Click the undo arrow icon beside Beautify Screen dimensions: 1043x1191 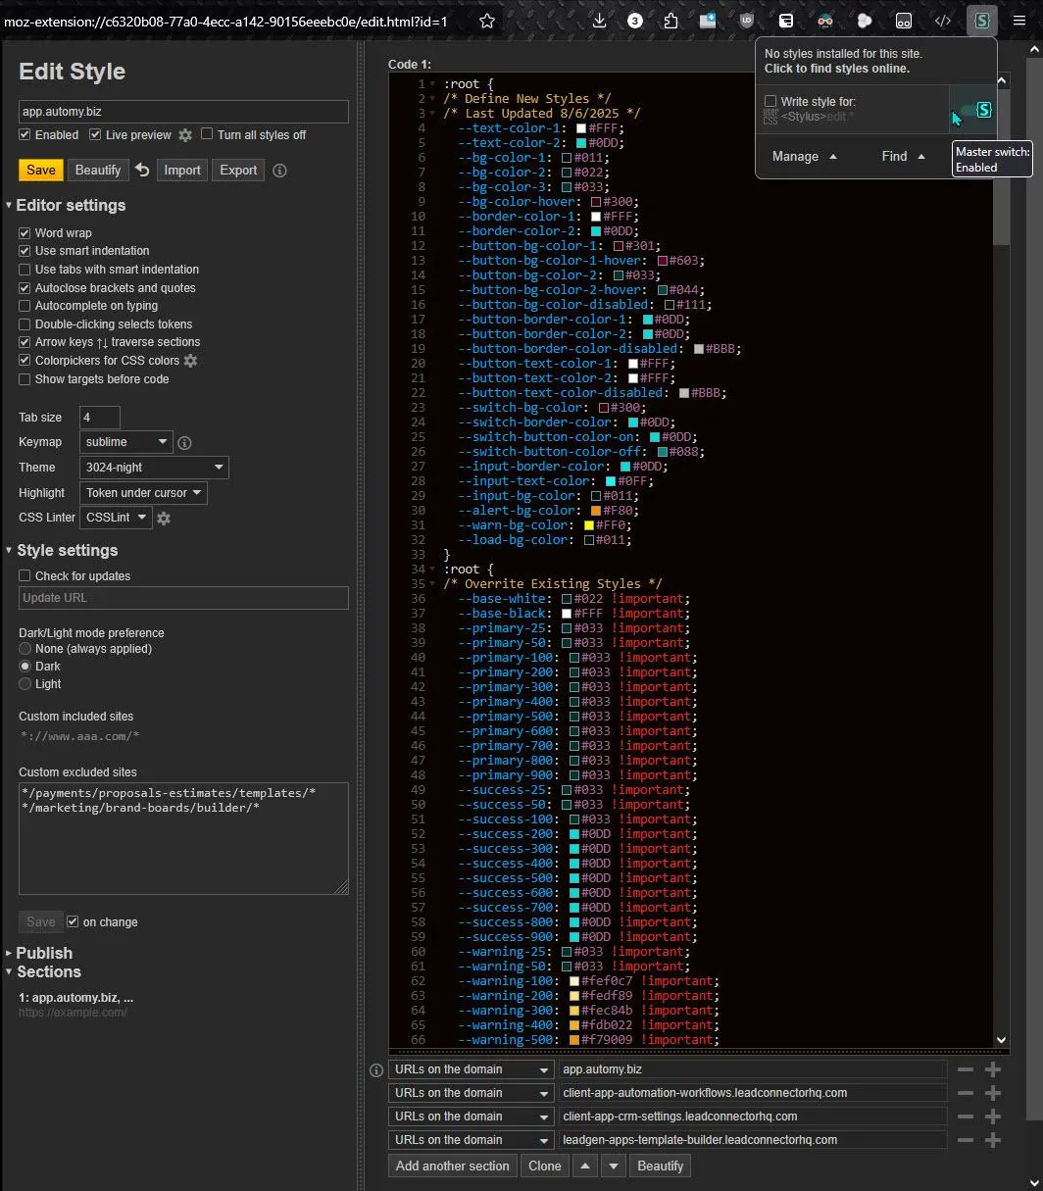click(x=143, y=171)
